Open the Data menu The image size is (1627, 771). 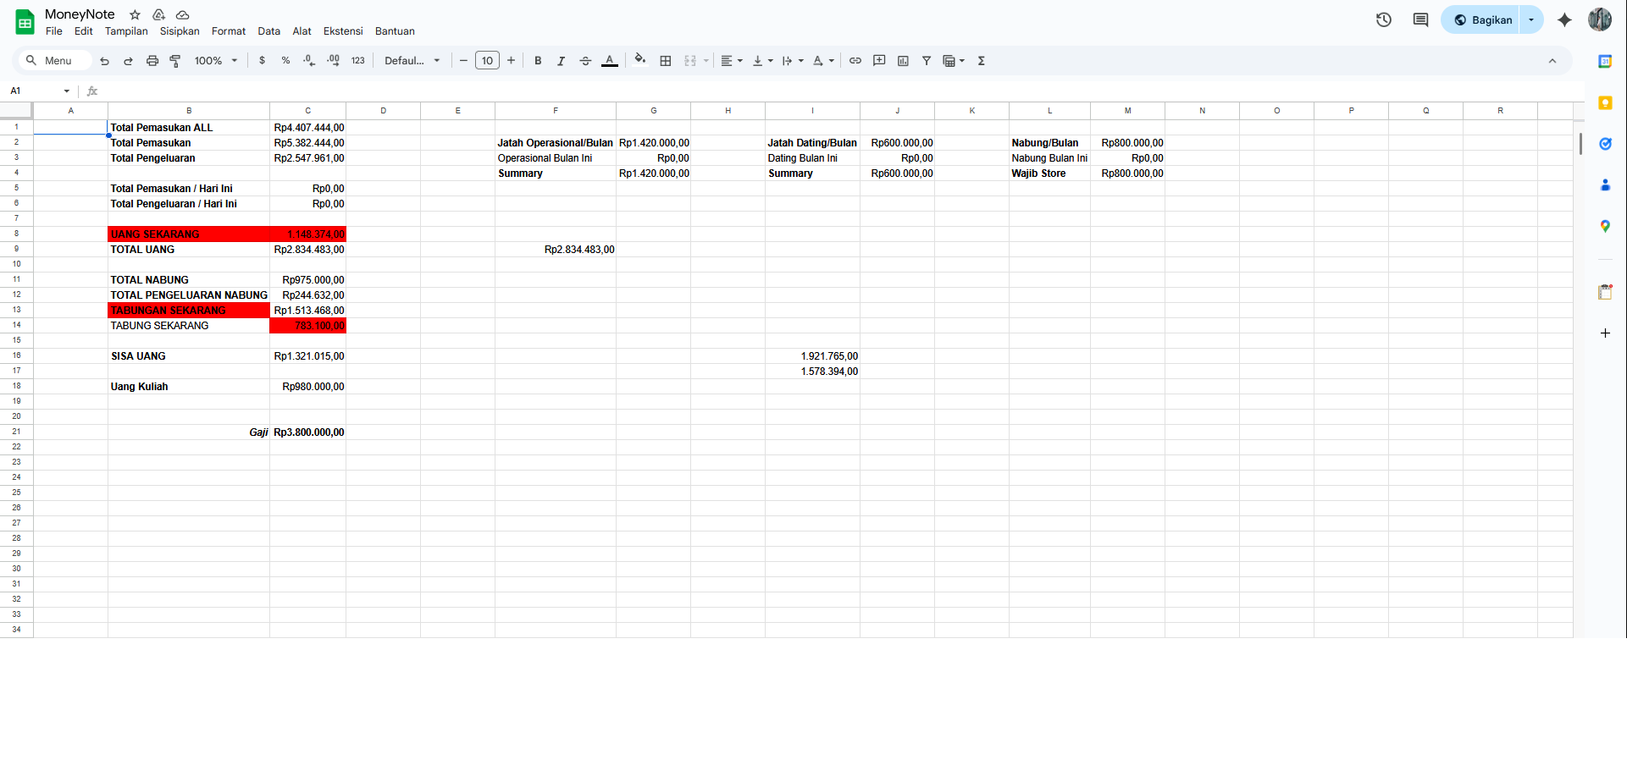(x=268, y=31)
